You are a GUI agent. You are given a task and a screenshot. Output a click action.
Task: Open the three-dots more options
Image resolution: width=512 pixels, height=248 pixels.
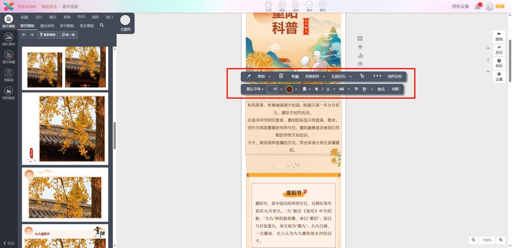point(377,76)
